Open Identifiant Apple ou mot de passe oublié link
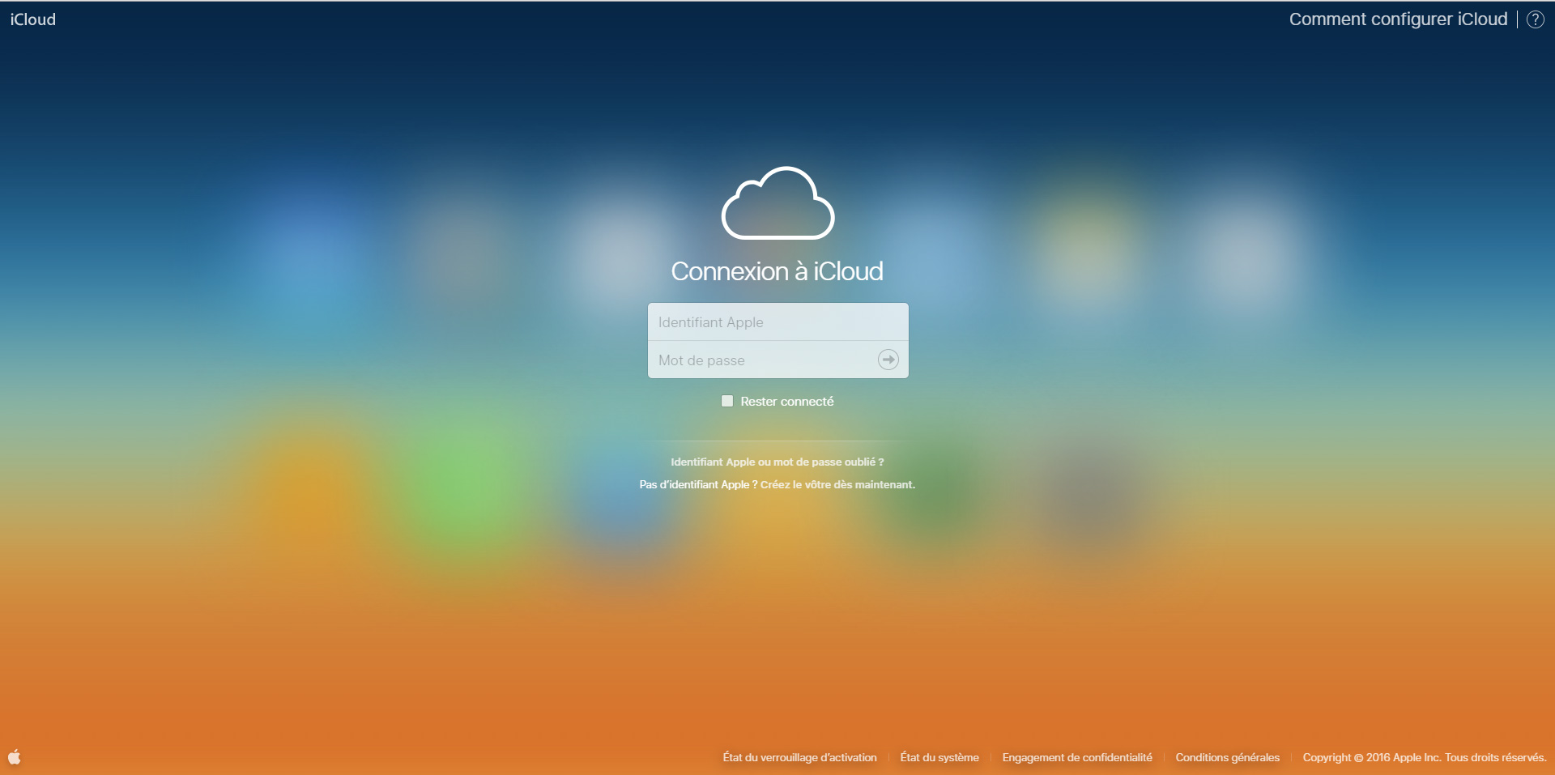This screenshot has height=775, width=1555. 777,462
